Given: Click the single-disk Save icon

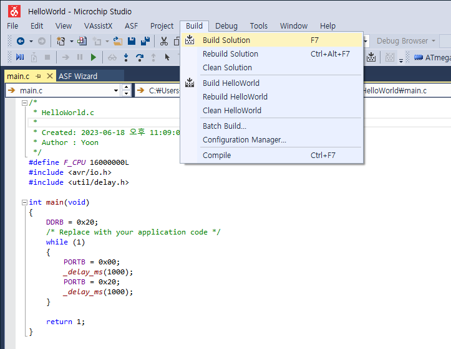Looking at the screenshot, I should click(x=132, y=41).
